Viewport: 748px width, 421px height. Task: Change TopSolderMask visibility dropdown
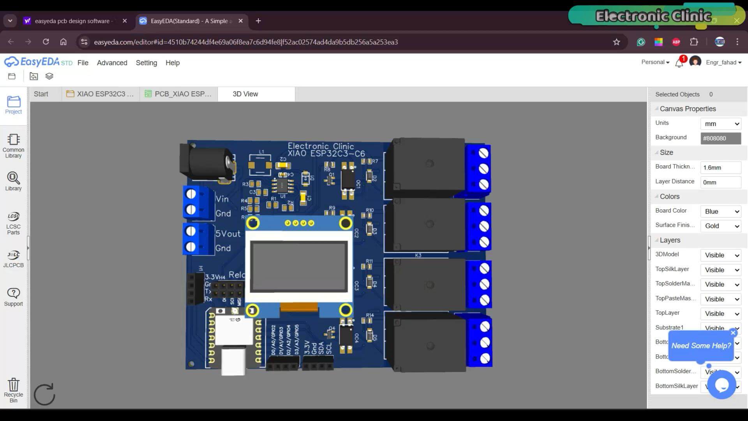click(x=721, y=284)
